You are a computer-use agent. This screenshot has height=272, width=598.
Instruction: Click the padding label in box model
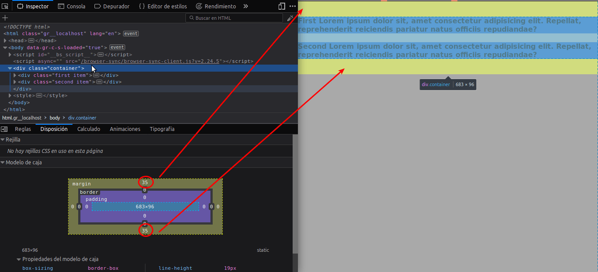(x=96, y=199)
